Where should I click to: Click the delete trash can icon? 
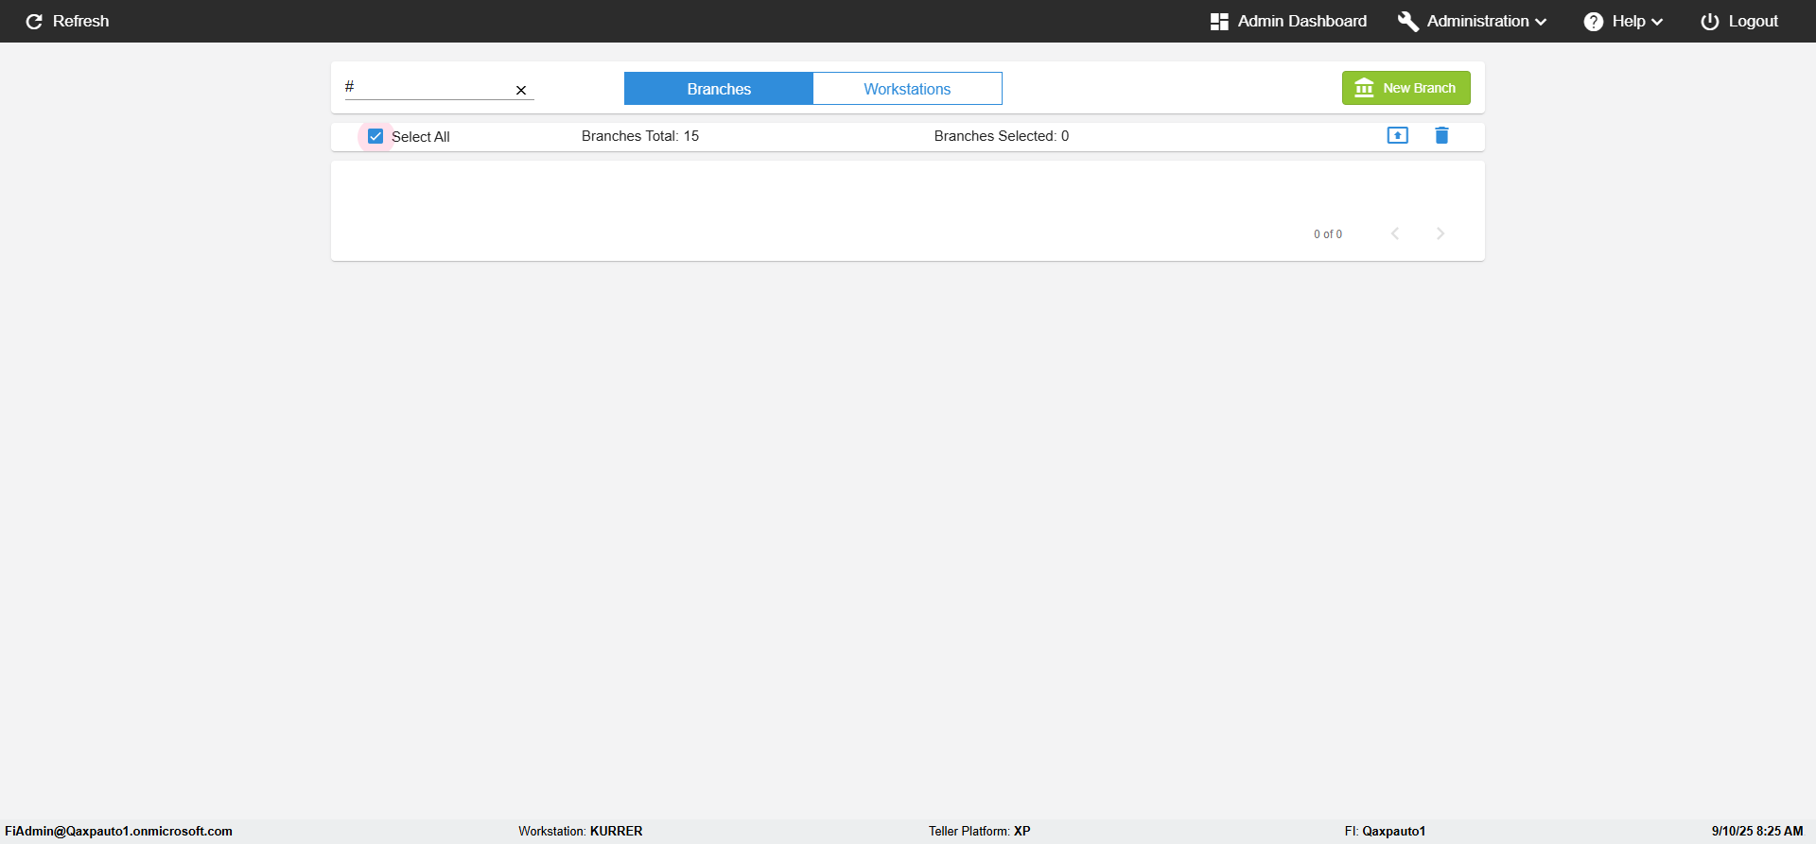pyautogui.click(x=1441, y=135)
